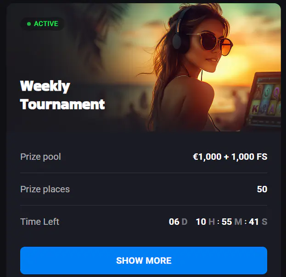Click the 50 prize places value
Viewport: 286px width, 277px height.
(262, 189)
